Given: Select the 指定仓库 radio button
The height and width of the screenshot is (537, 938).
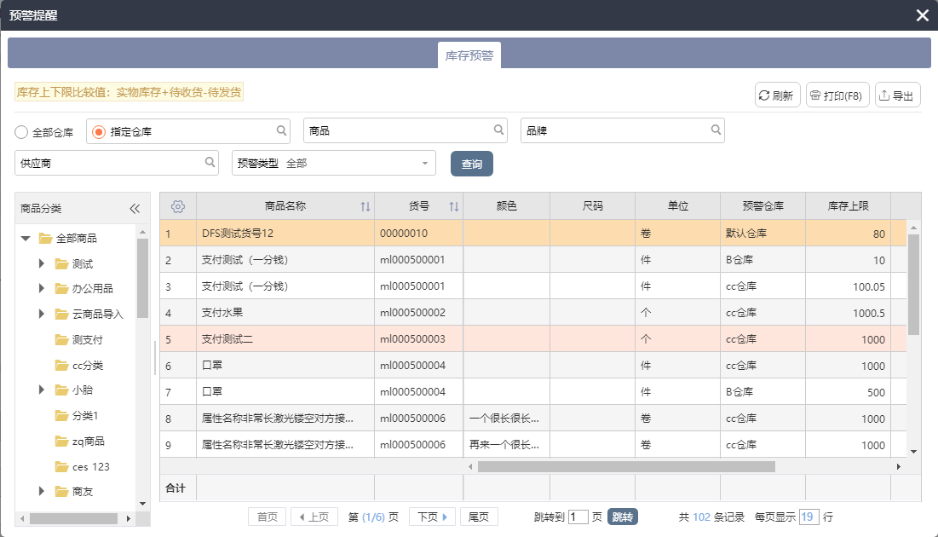Looking at the screenshot, I should tap(99, 132).
